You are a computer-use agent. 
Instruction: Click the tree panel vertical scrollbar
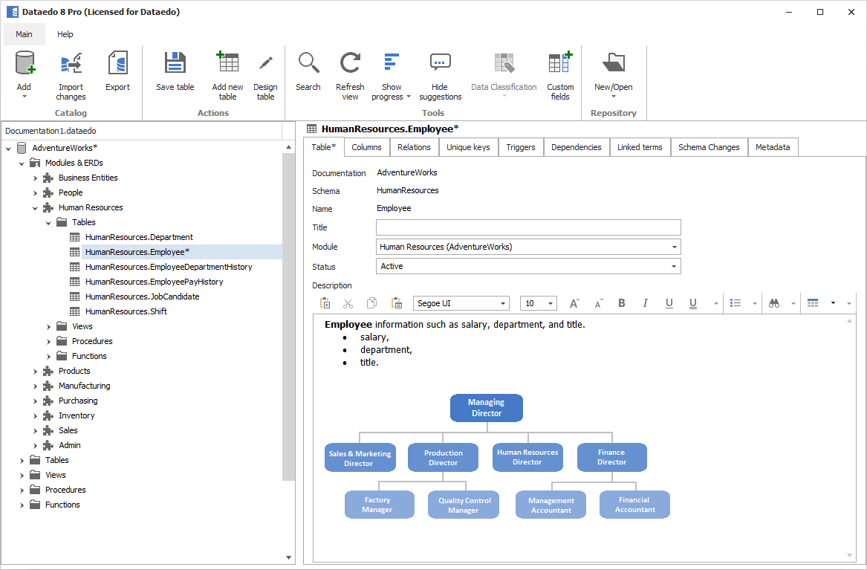pos(289,317)
